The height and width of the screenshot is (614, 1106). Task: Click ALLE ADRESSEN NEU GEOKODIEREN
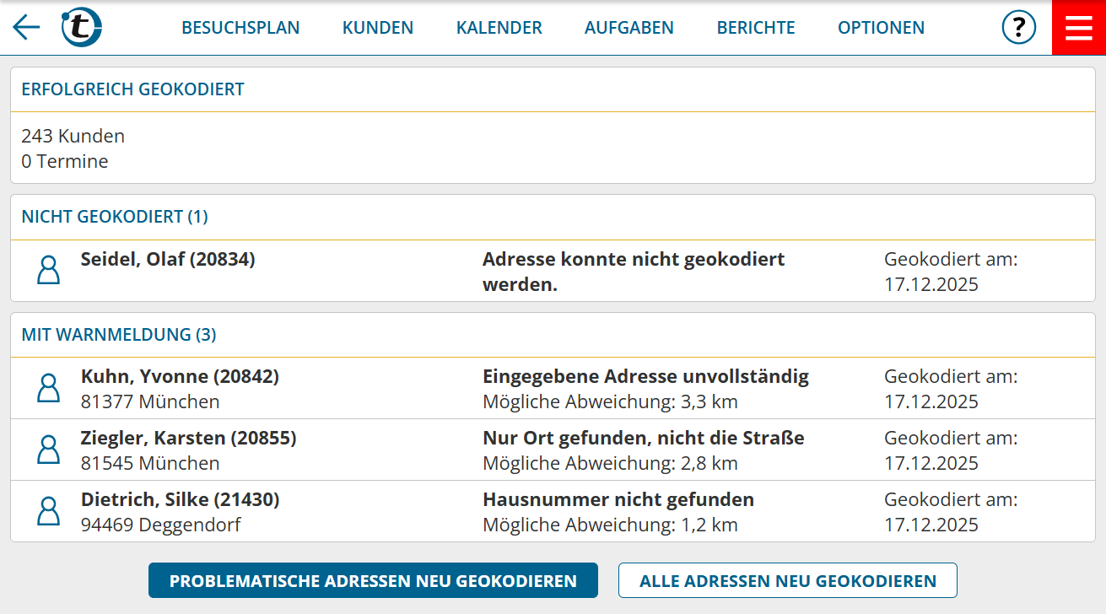pos(788,580)
